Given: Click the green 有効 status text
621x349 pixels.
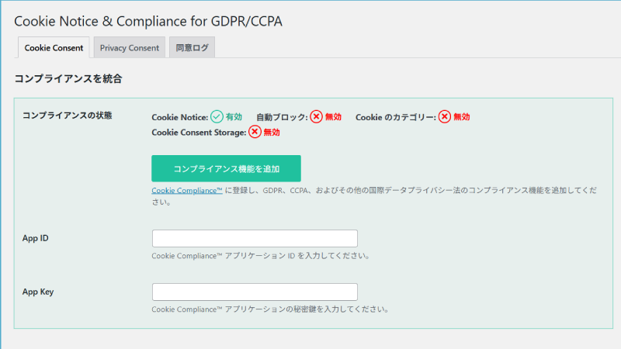Looking at the screenshot, I should point(234,117).
